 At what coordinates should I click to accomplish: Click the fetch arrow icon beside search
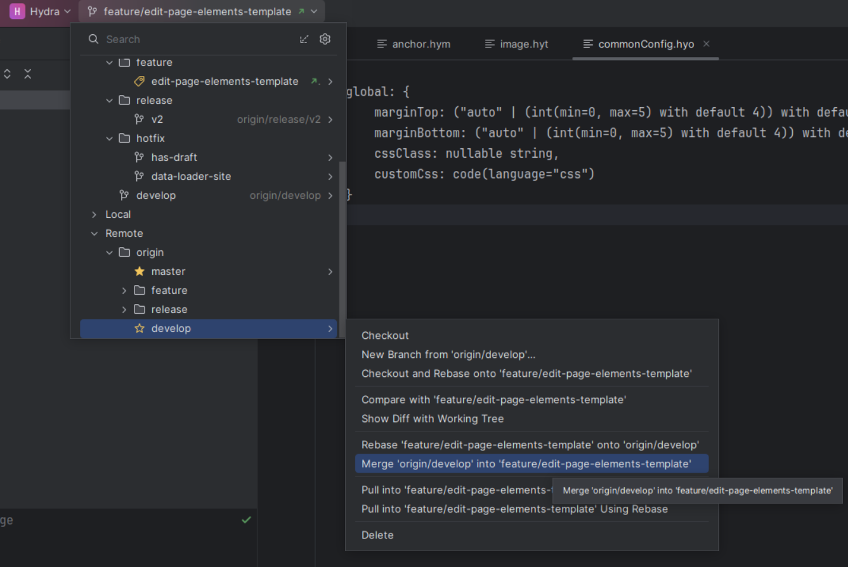click(x=304, y=39)
